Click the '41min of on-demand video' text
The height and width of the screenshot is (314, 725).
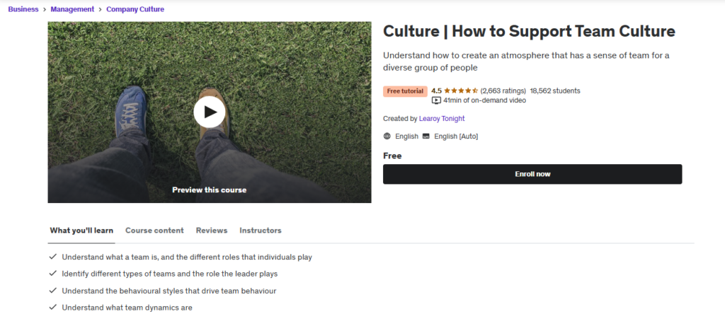[484, 100]
